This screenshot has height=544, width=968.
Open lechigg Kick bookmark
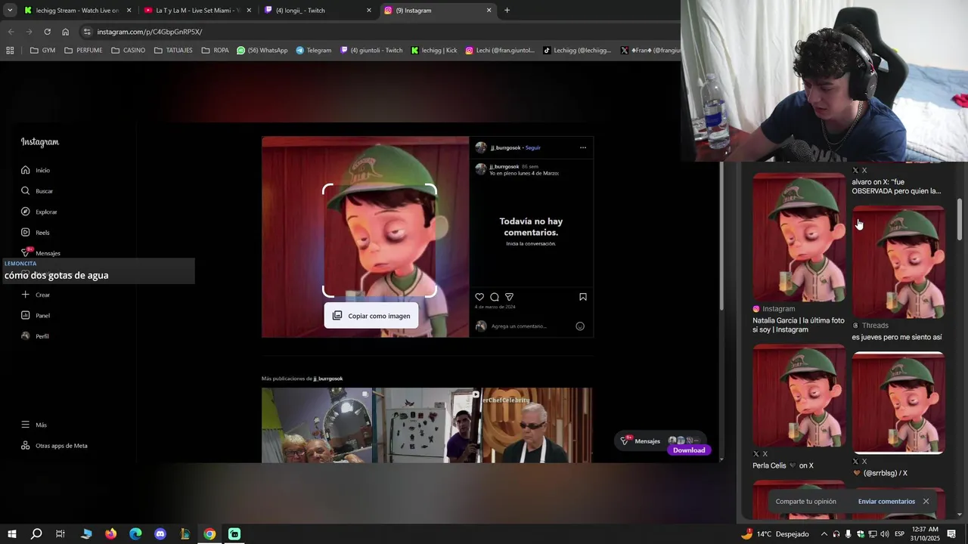434,51
